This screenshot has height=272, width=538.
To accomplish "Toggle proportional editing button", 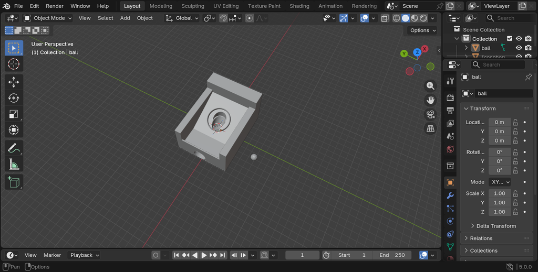I will 250,18.
